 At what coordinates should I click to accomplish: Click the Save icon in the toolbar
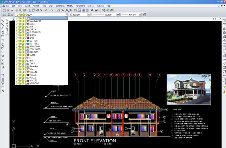[12, 10]
